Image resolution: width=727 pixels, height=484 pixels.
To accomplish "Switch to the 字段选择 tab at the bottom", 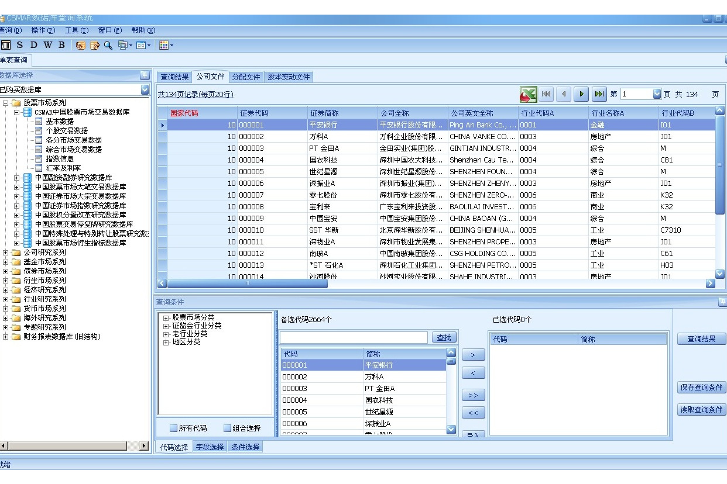I will [210, 446].
